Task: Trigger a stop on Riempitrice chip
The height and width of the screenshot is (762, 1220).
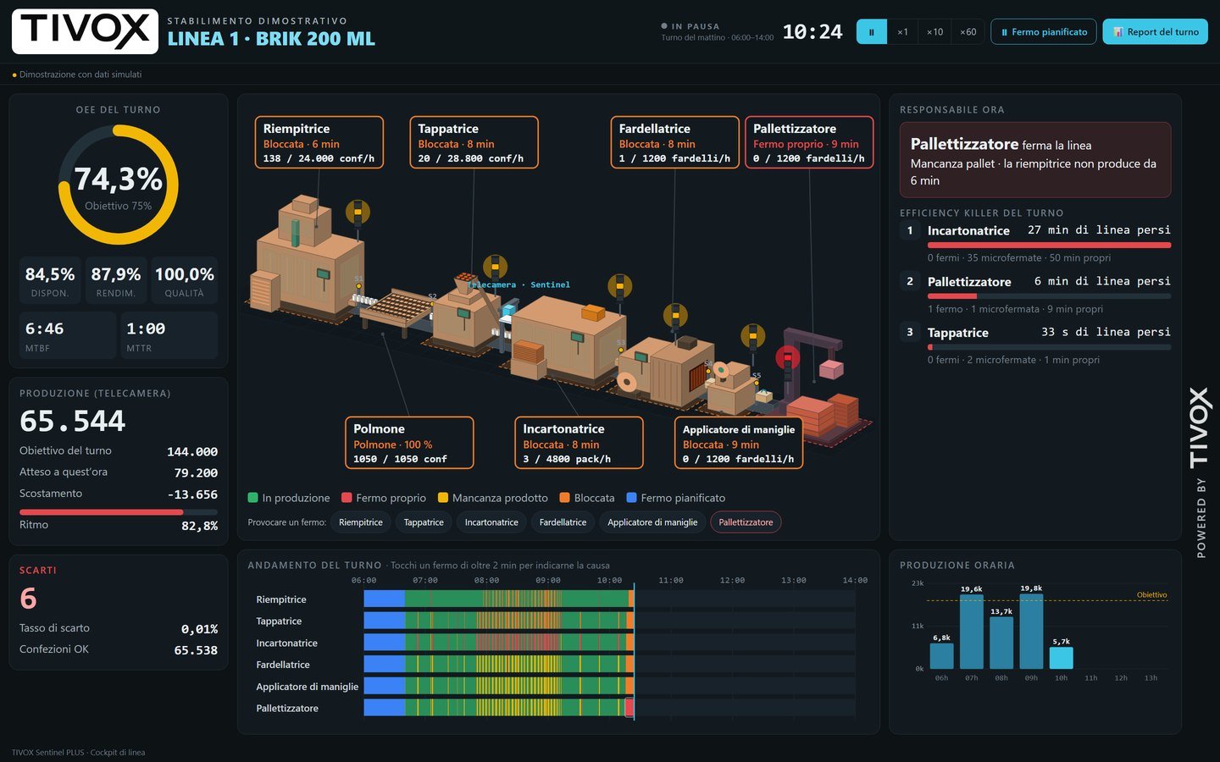Action: click(x=361, y=522)
